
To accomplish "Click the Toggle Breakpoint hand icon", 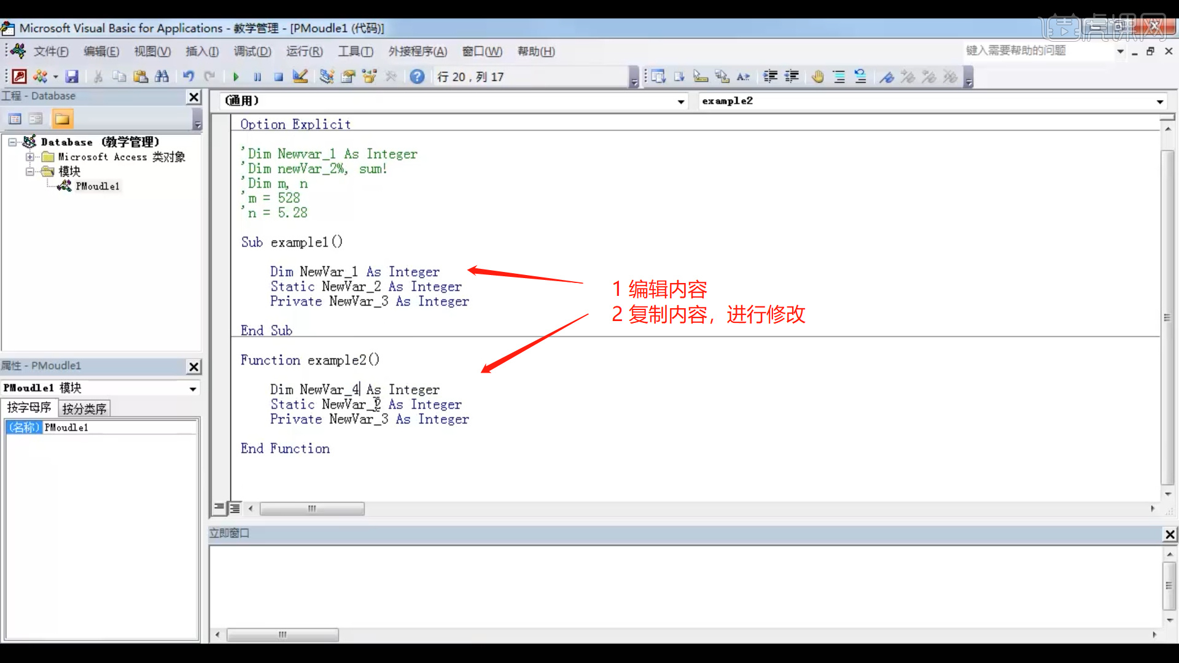I will [x=817, y=77].
